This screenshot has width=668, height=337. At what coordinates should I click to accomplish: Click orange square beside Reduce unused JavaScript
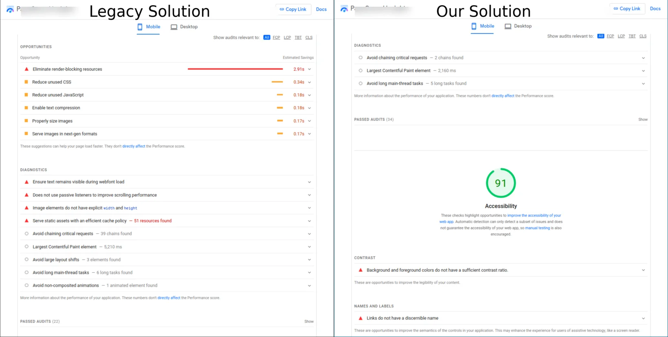[26, 95]
